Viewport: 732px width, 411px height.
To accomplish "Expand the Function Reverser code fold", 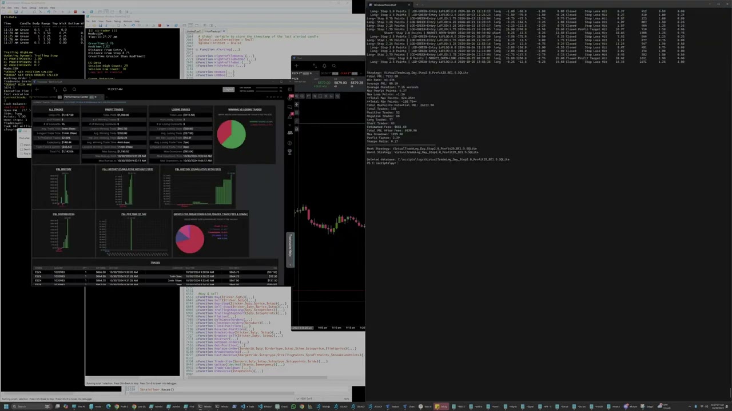I will [x=197, y=339].
